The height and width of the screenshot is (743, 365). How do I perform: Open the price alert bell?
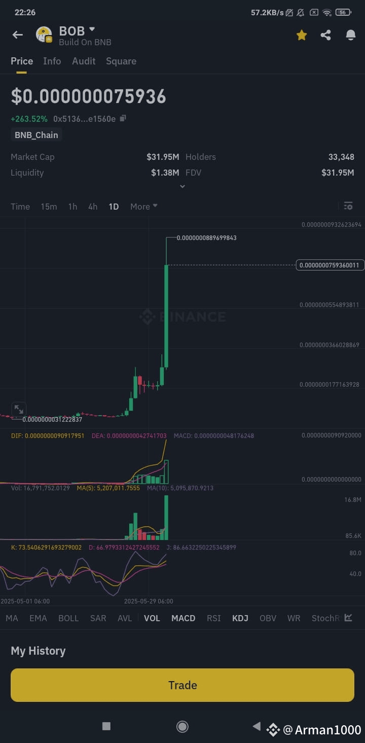coord(351,35)
